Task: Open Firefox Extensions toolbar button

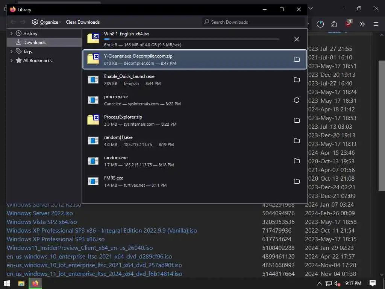Action: pyautogui.click(x=334, y=24)
